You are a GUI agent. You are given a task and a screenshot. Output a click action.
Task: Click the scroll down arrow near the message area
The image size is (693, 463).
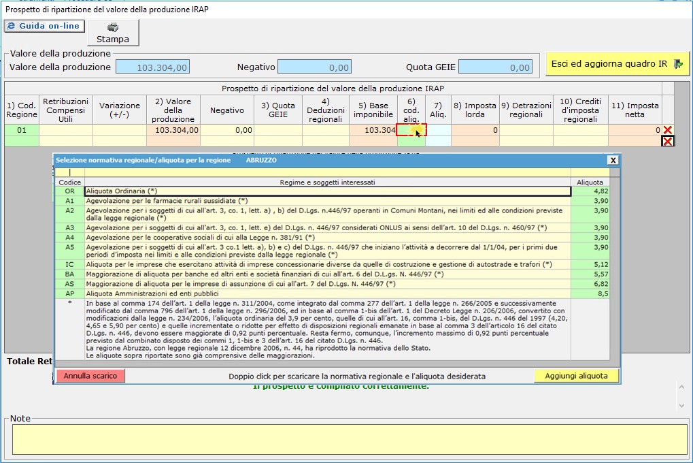pos(681,405)
